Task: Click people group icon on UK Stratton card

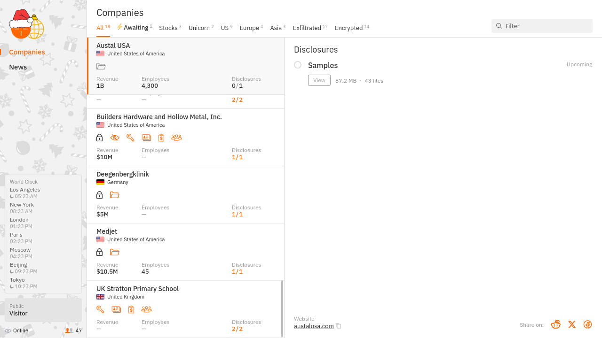Action: point(146,309)
